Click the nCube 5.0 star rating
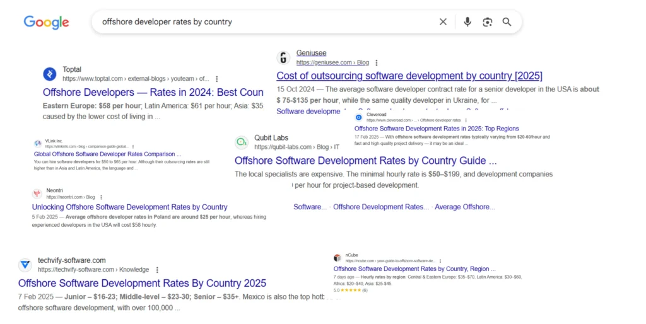Screen dimensions: 646x324 pos(350,290)
